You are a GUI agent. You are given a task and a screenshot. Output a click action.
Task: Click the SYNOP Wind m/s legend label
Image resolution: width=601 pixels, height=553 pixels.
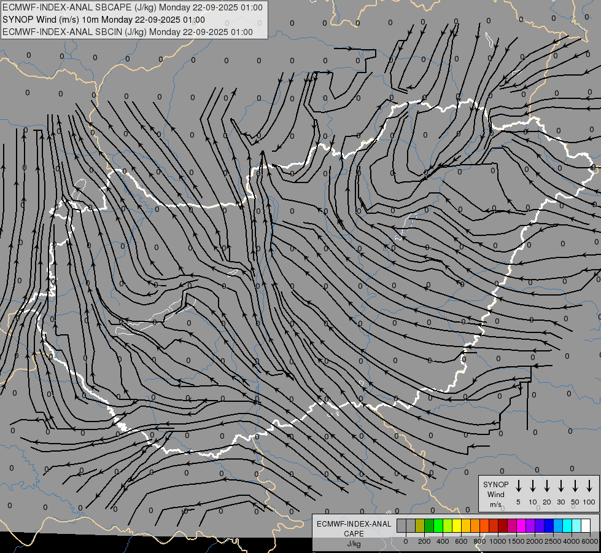pos(495,495)
